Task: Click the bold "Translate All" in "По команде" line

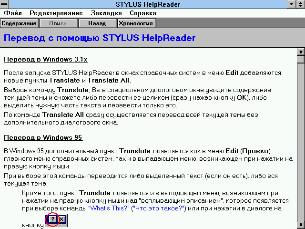Action: tap(63, 114)
